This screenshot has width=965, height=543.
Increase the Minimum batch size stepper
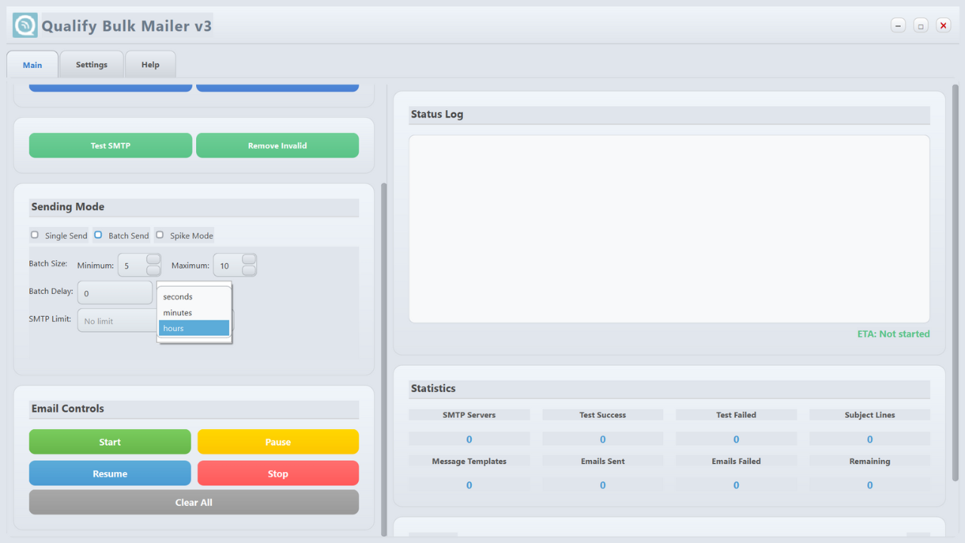[153, 259]
